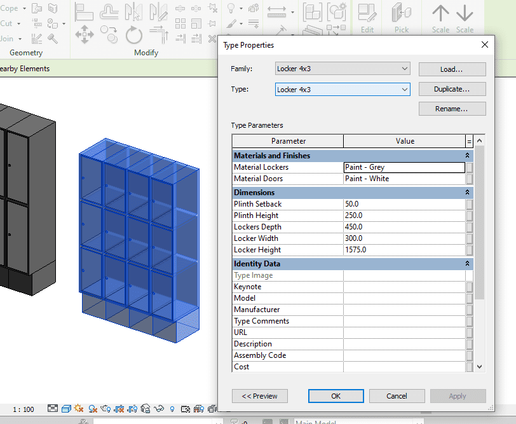Select the Offset tool in the ribbon
This screenshot has width=516, height=424.
click(109, 13)
